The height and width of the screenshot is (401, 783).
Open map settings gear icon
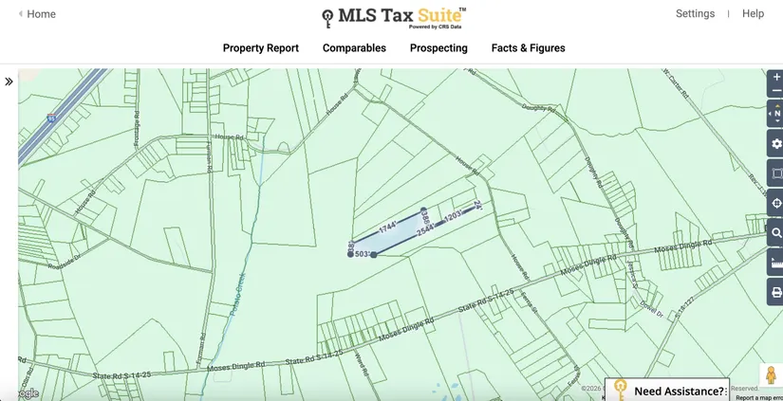[776, 144]
